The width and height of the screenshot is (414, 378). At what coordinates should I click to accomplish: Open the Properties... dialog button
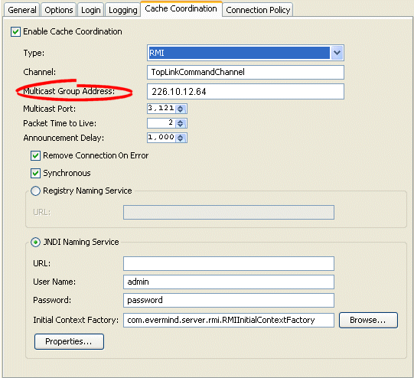[69, 341]
